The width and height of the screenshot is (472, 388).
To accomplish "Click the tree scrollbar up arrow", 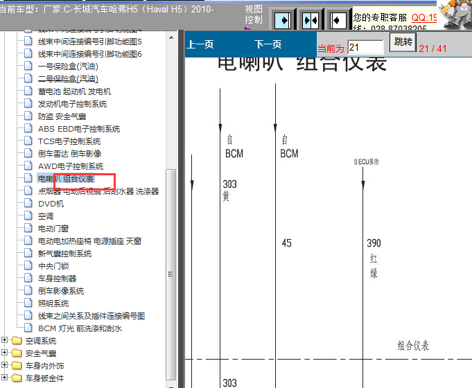I will pyautogui.click(x=171, y=37).
